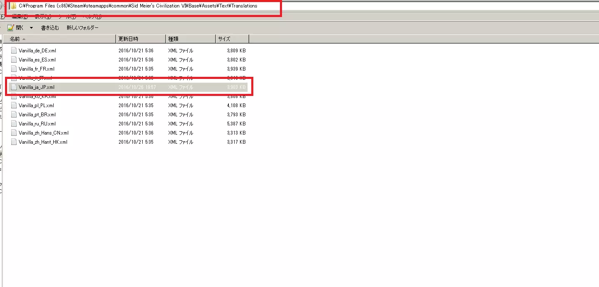Click the Vanilla_fr_FR.xml file icon

(14, 69)
